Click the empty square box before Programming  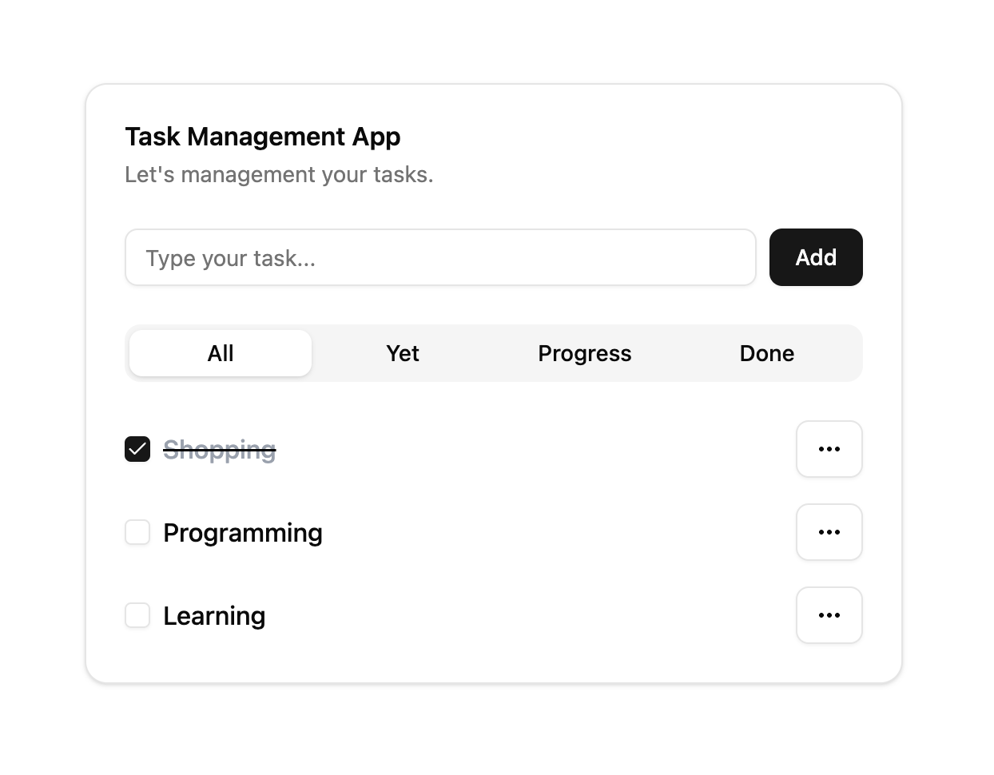[137, 532]
